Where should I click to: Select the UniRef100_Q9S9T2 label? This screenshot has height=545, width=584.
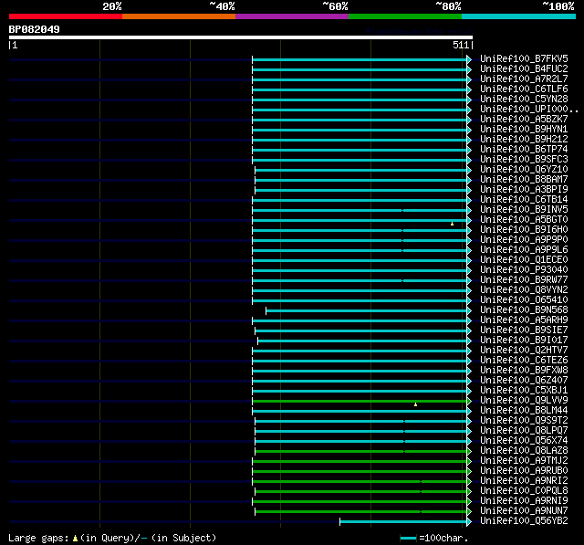pyautogui.click(x=524, y=421)
